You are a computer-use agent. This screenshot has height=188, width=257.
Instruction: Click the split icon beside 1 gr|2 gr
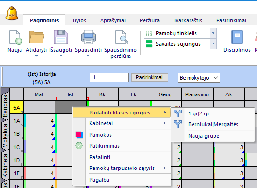pos(178,113)
